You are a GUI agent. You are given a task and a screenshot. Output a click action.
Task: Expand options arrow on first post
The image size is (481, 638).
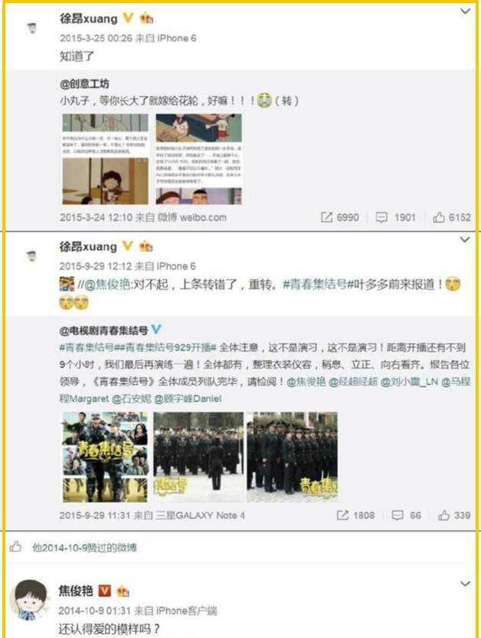pyautogui.click(x=465, y=12)
